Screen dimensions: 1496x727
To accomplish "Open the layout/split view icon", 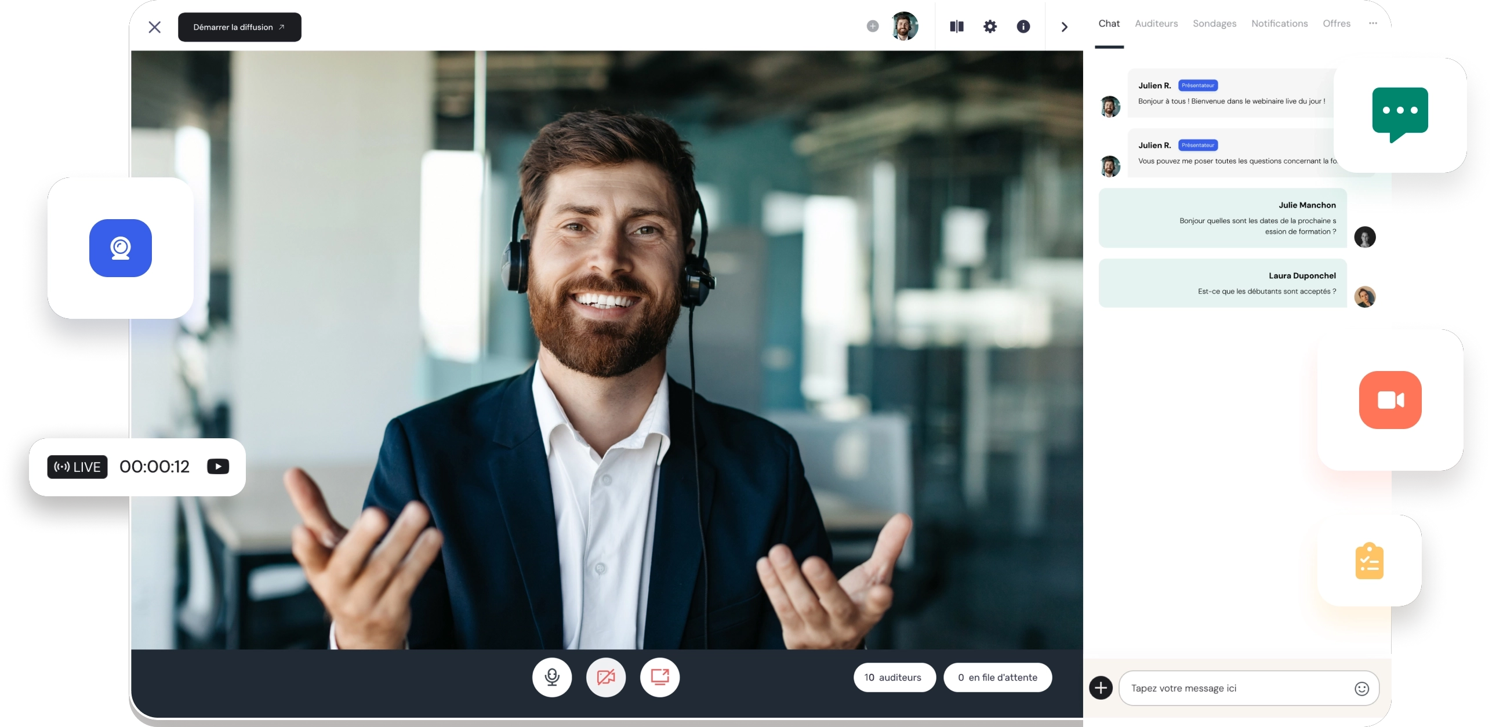I will coord(956,26).
